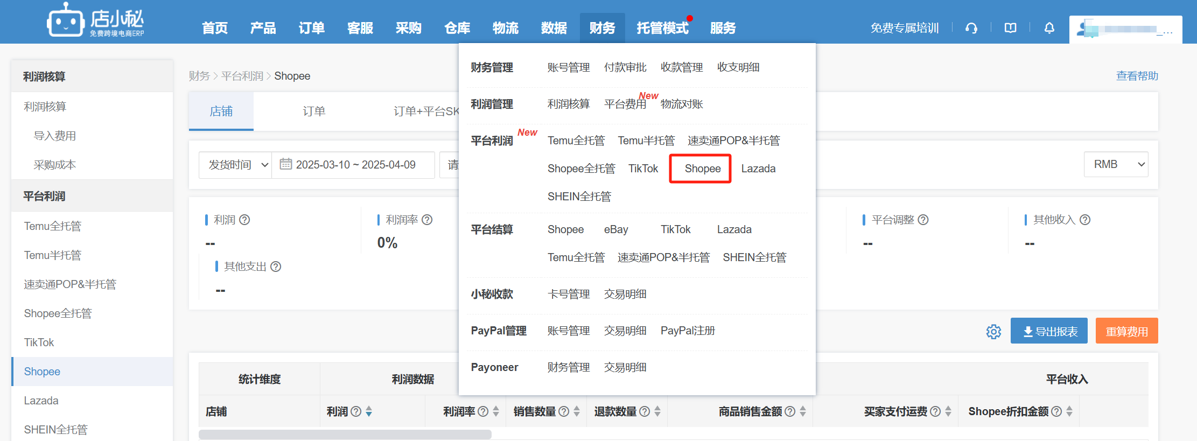Select Lazada under 平台利润 in menu
This screenshot has width=1197, height=441.
758,169
